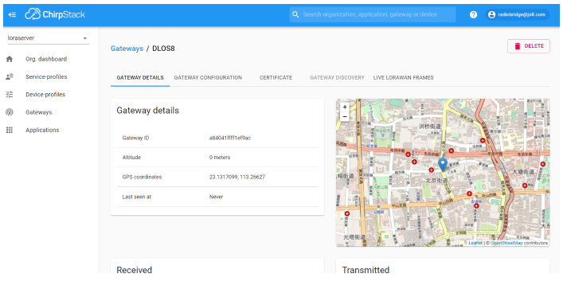Open Applications in sidebar
Screen dimensions: 563x301
42,130
